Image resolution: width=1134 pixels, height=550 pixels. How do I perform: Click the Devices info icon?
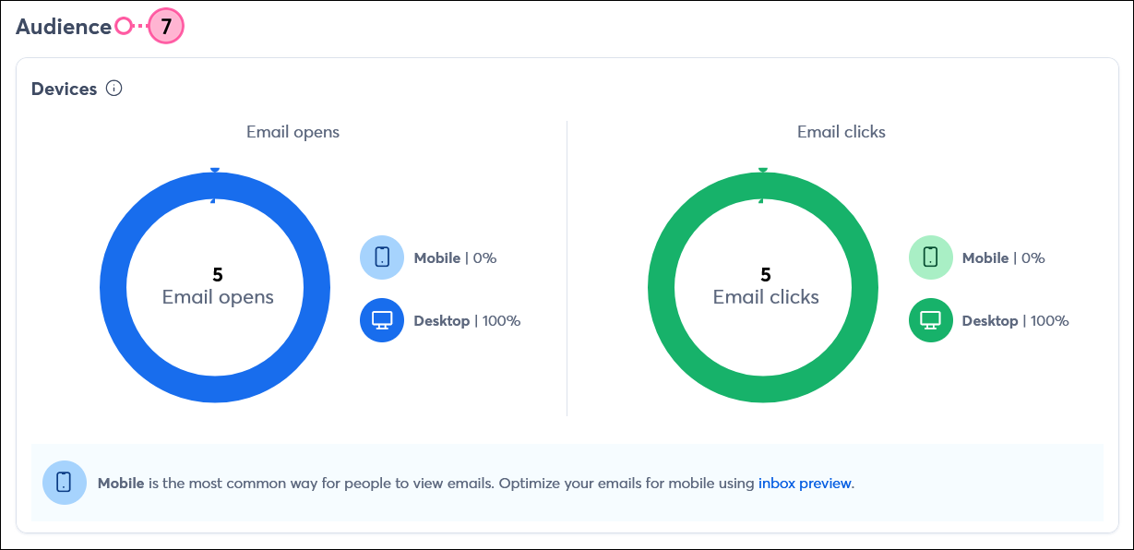coord(114,89)
